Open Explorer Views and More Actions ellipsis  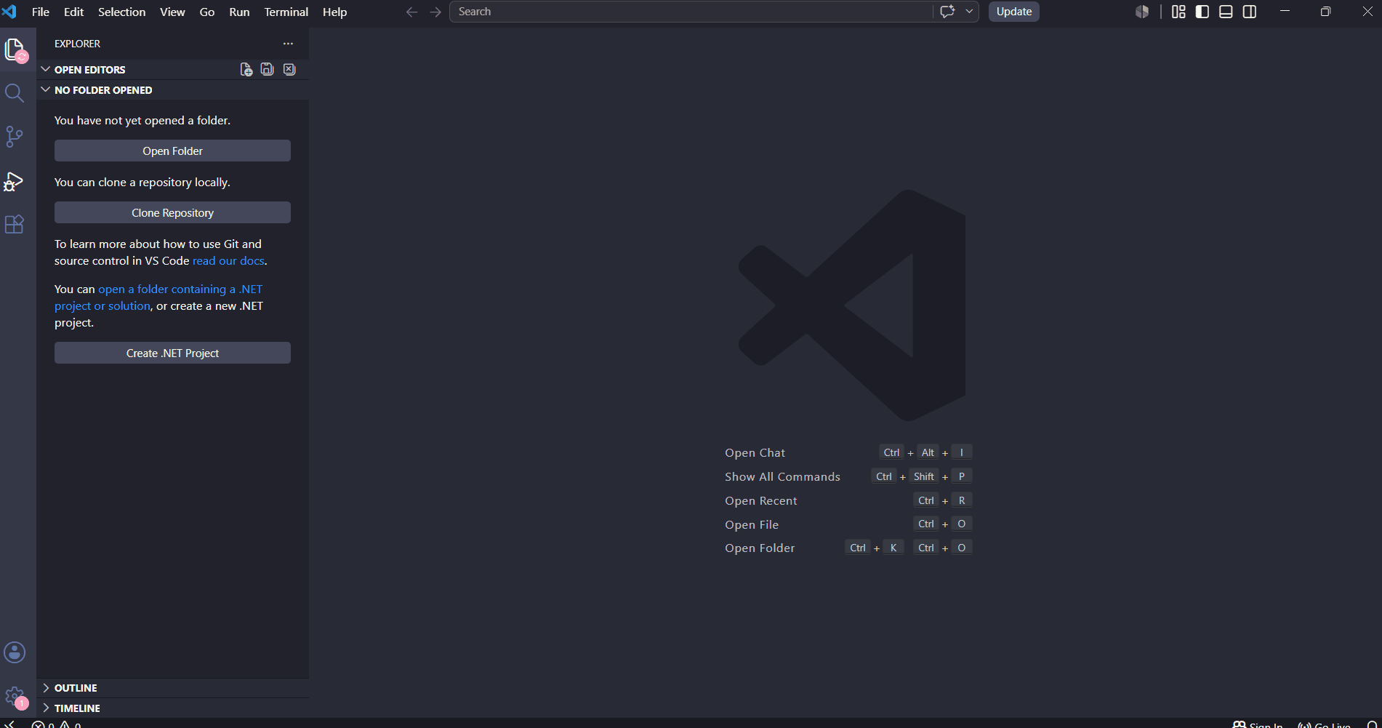tap(289, 44)
